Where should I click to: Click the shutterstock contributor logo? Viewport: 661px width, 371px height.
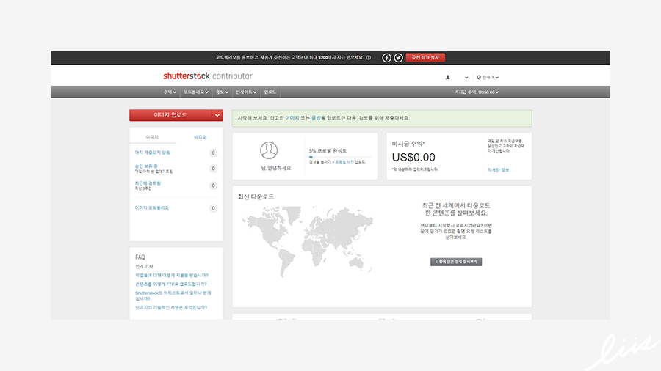(208, 76)
